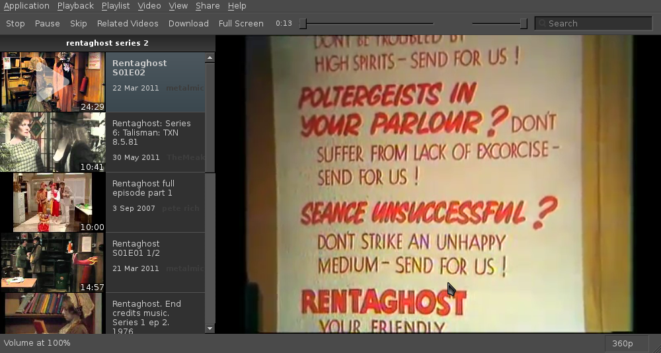Click the title 'Rentaghost S01E01 1/2'
Image resolution: width=661 pixels, height=353 pixels.
136,249
